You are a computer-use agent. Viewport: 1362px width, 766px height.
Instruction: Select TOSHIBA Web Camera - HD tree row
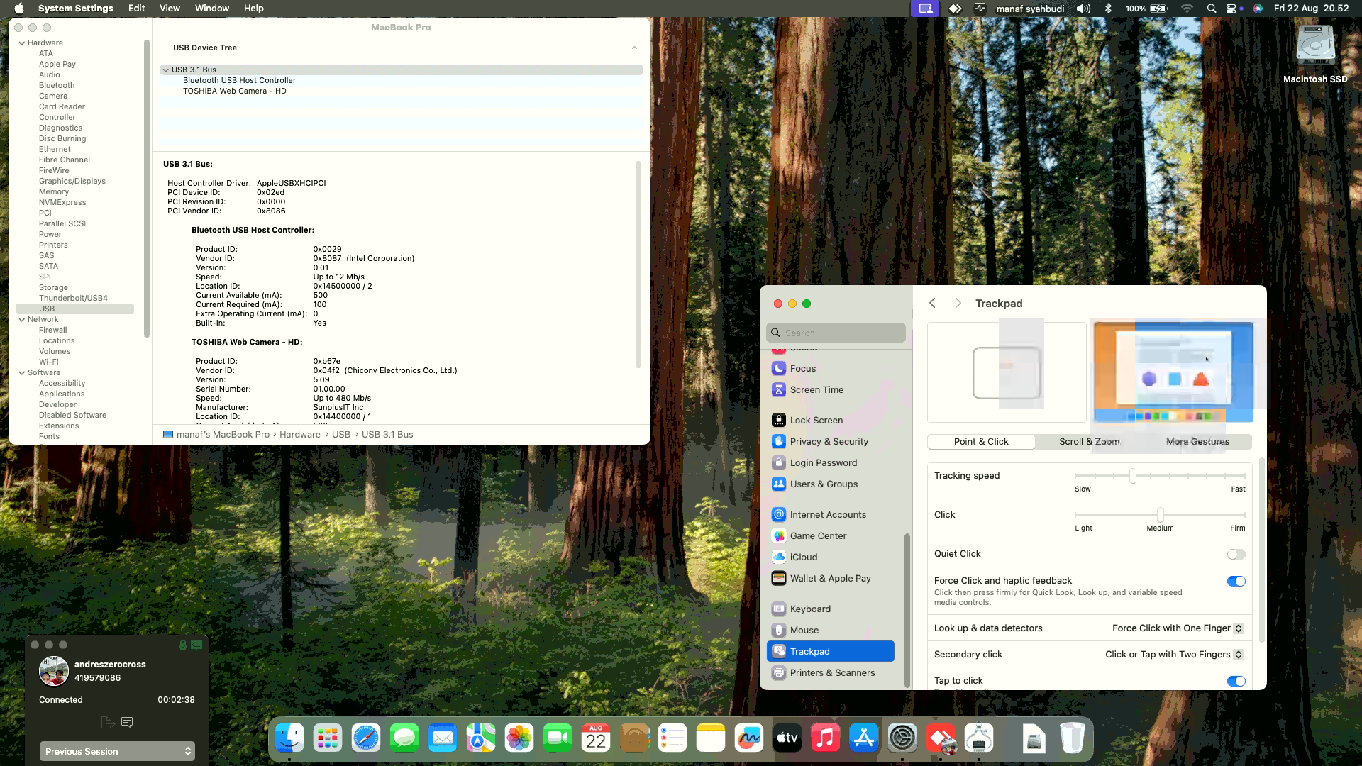235,91
